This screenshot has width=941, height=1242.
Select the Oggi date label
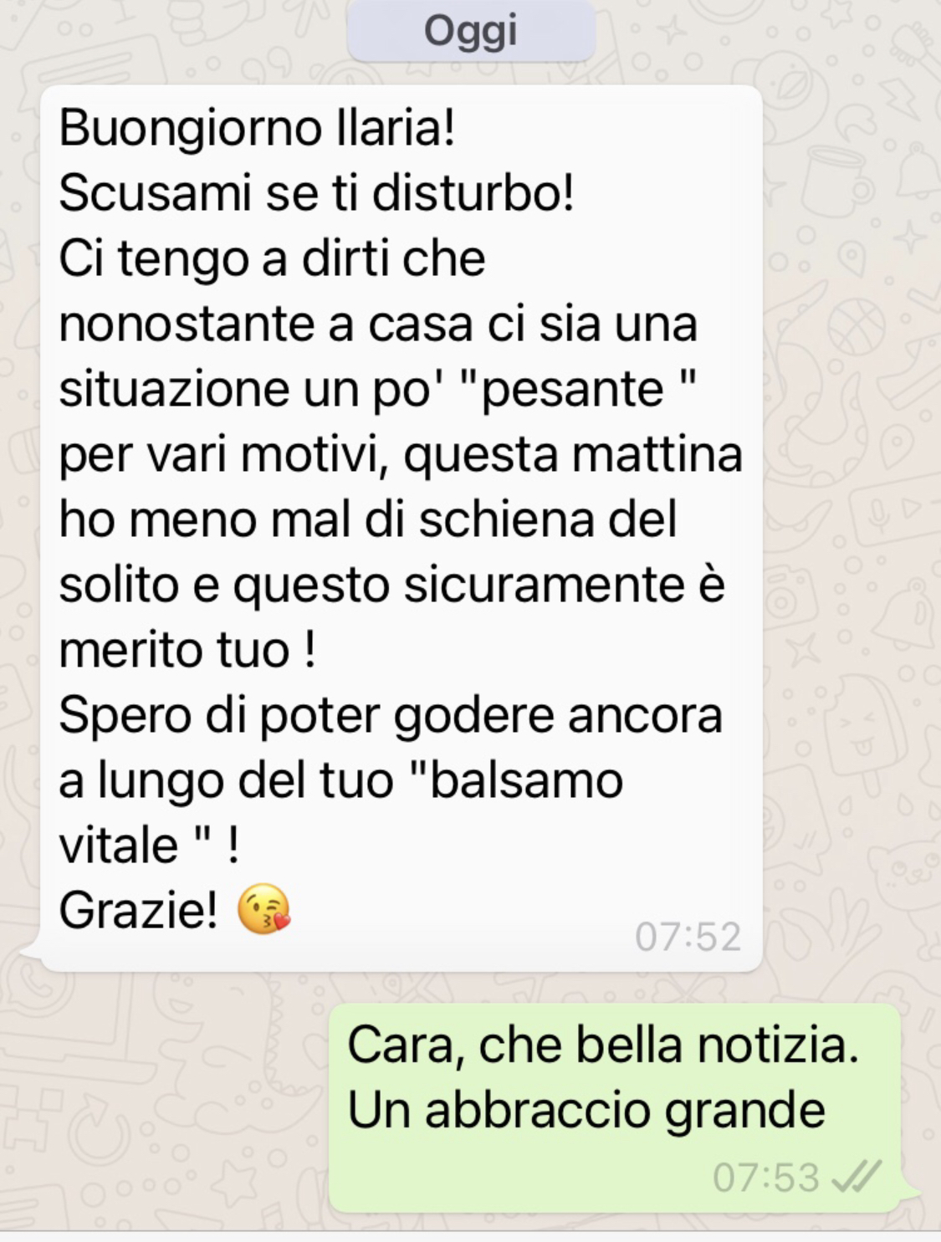[x=471, y=31]
